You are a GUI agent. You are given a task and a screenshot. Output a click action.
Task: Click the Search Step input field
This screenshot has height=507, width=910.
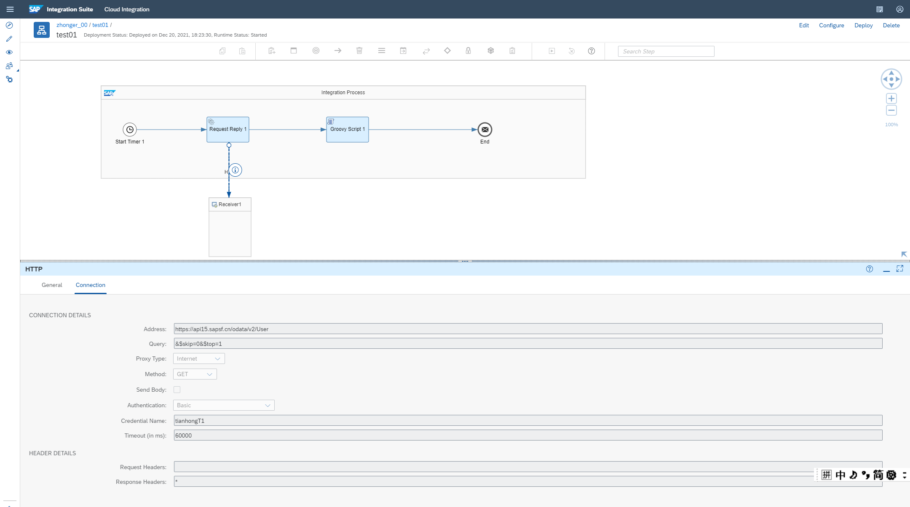(666, 51)
